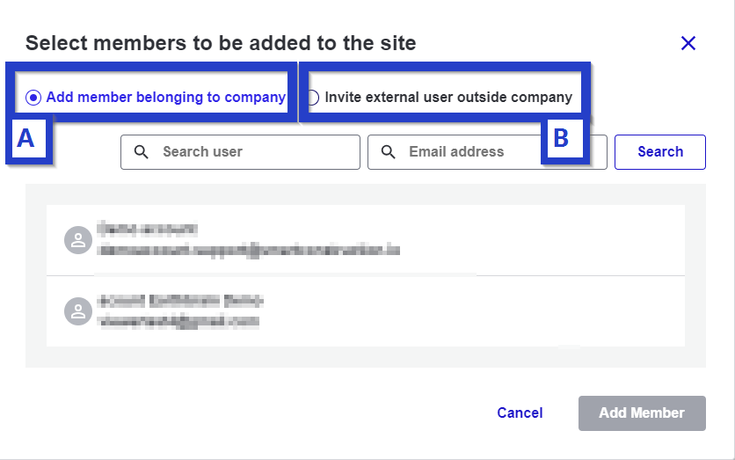Close the select members dialog
735x460 pixels.
pos(688,43)
